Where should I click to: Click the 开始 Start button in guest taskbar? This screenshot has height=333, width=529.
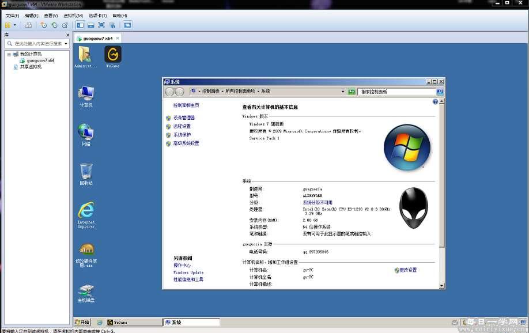pos(82,322)
